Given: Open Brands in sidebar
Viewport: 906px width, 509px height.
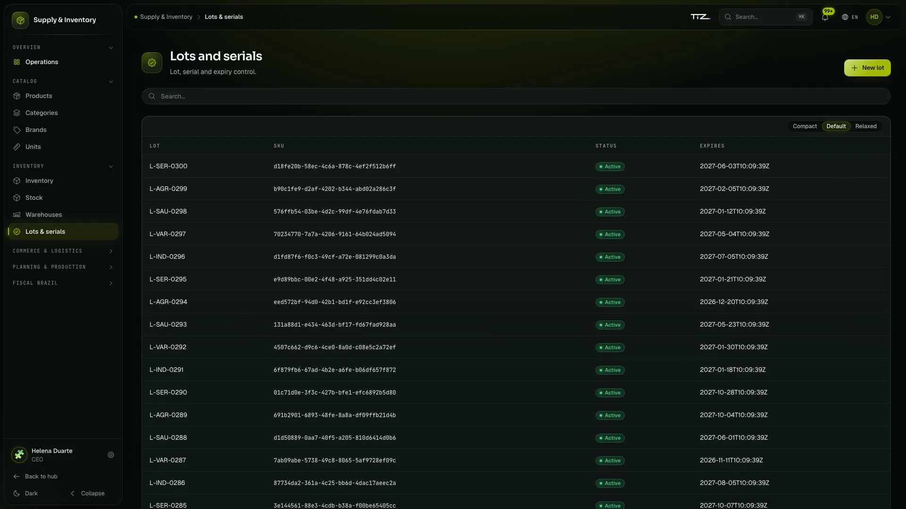Looking at the screenshot, I should (x=63, y=130).
